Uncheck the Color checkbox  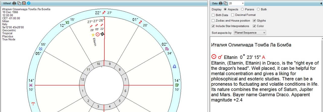(x=254, y=26)
